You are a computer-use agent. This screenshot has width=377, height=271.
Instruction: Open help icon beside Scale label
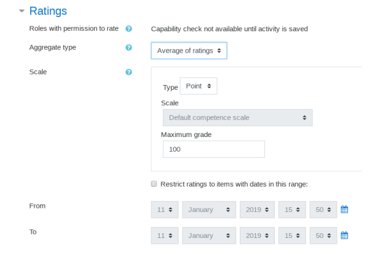click(x=129, y=72)
